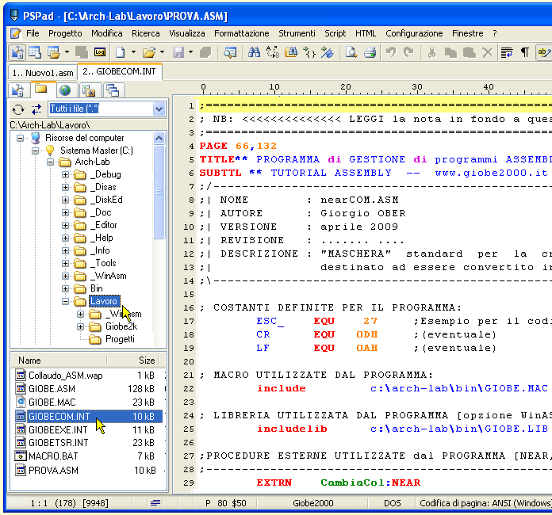Collapse the Risorse del computer node
552x515 pixels.
pyautogui.click(x=20, y=138)
